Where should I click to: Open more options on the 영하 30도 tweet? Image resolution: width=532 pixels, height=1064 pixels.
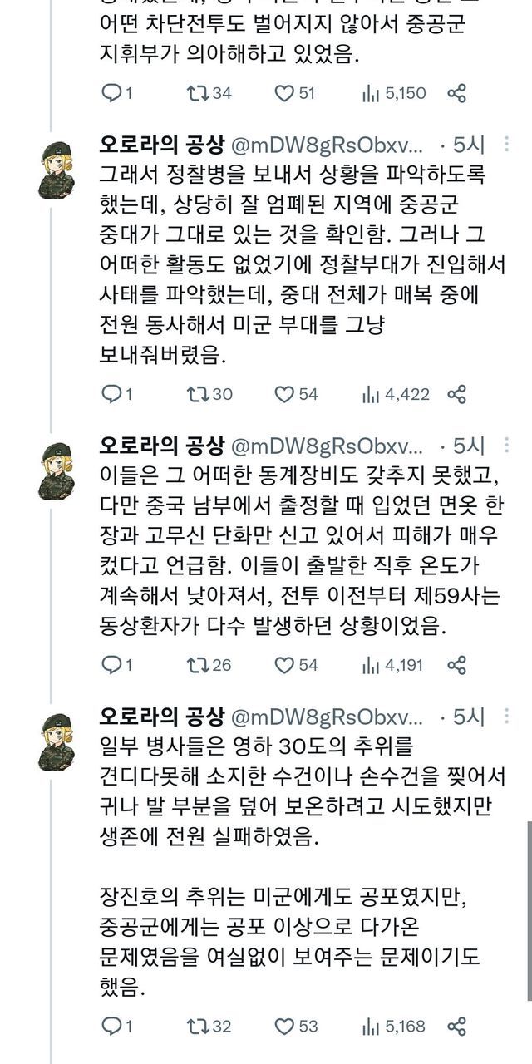click(x=507, y=715)
